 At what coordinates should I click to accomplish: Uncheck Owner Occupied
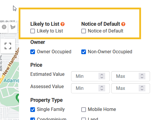tap(33, 52)
